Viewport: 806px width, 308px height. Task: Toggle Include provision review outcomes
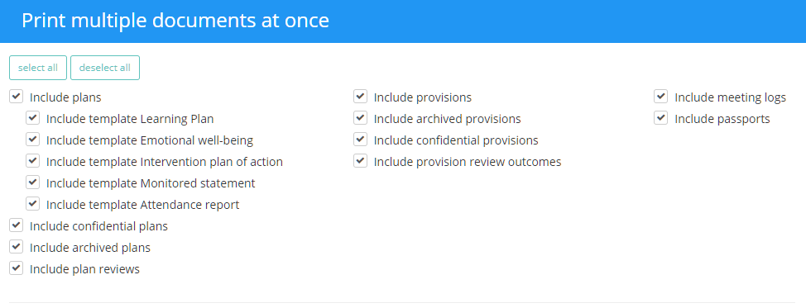tap(360, 161)
